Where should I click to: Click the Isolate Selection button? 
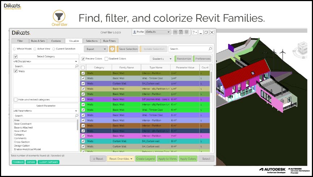(x=153, y=49)
